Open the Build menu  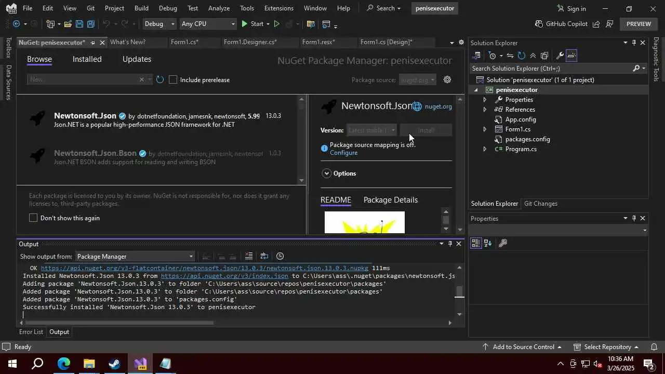(141, 8)
